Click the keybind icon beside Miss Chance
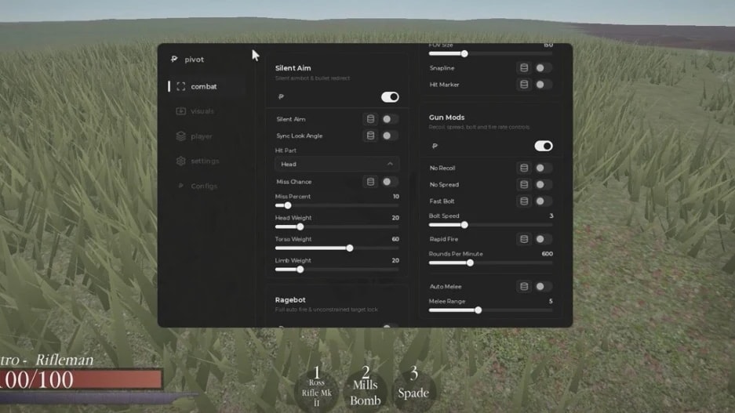The height and width of the screenshot is (413, 735). click(x=370, y=182)
